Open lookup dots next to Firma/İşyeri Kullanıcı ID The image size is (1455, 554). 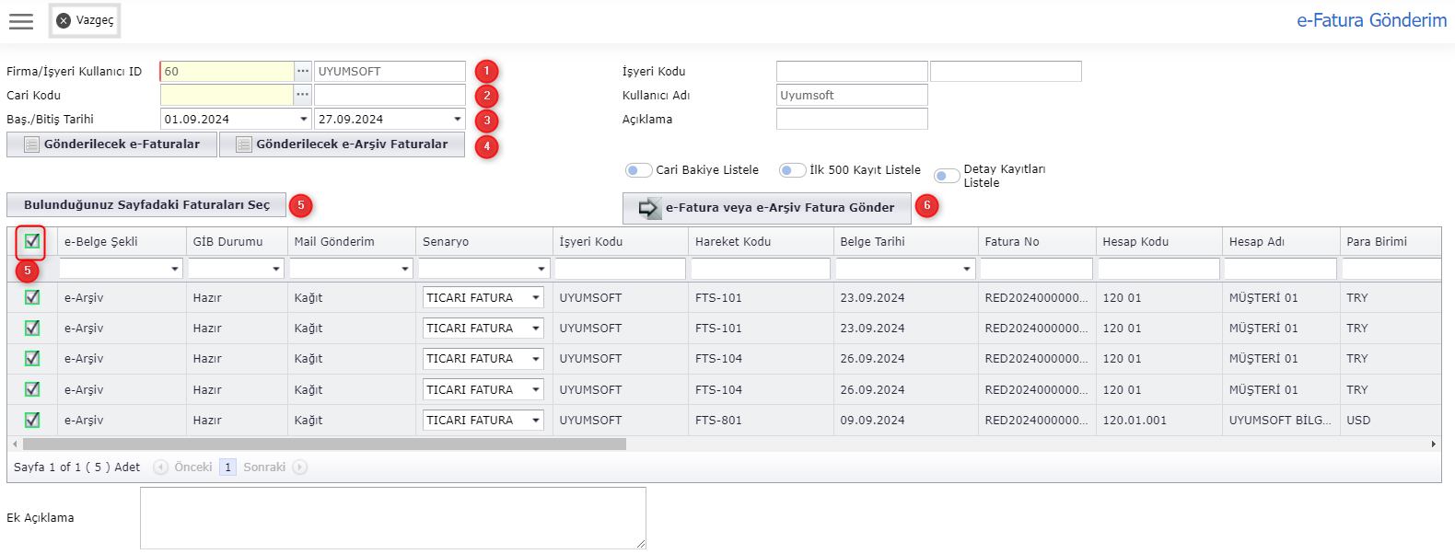pyautogui.click(x=303, y=72)
